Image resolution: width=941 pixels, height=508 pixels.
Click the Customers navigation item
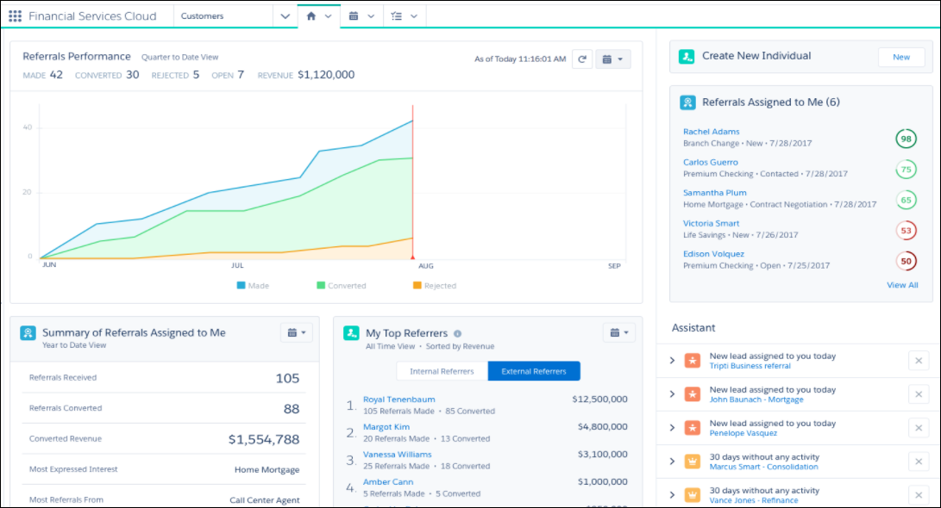(x=202, y=16)
